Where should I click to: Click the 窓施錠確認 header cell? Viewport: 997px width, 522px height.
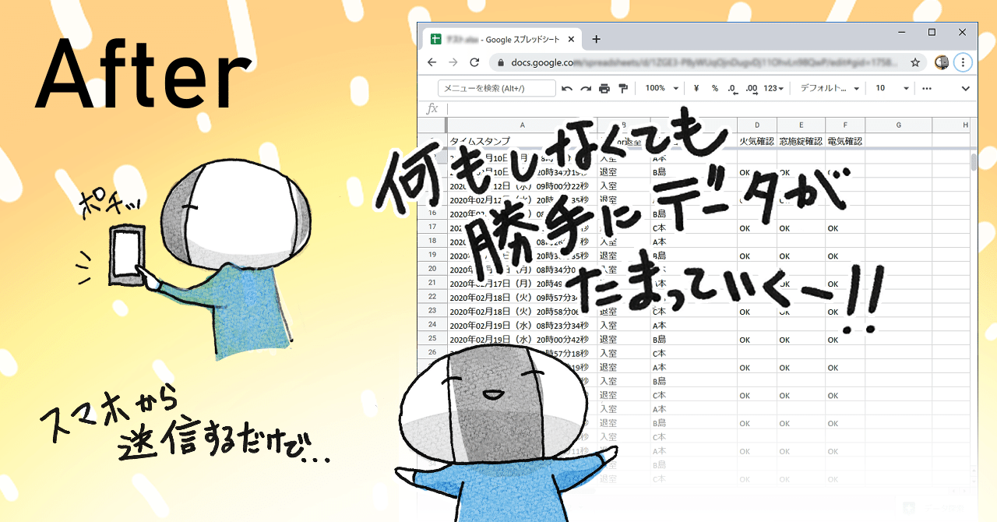[x=801, y=142]
